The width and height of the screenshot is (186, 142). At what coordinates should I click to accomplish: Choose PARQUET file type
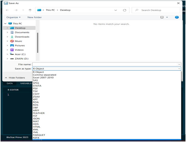107,135
